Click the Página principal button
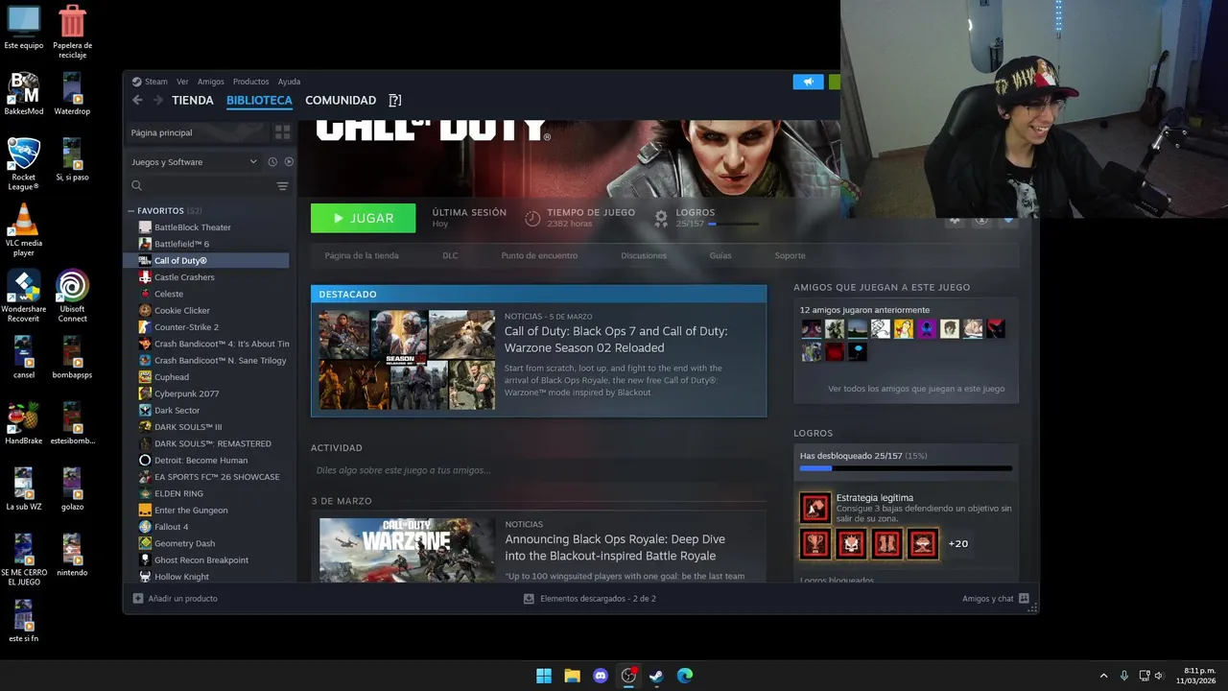 197,132
